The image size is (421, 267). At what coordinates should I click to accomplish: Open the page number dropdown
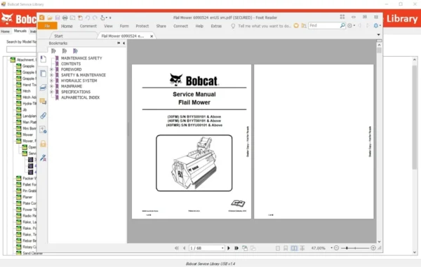pos(222,248)
